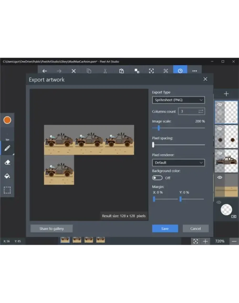239x303 pixels.
Task: Open the three-dot More menu
Action: pos(194,71)
